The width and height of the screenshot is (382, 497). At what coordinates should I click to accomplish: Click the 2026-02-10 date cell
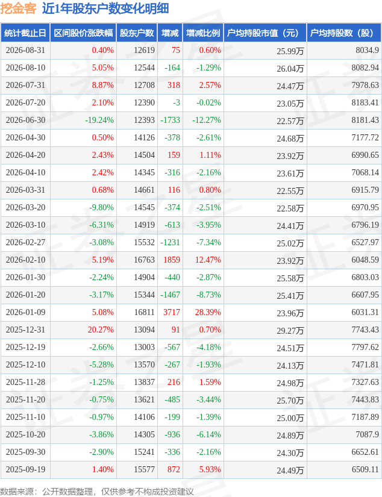(25, 260)
